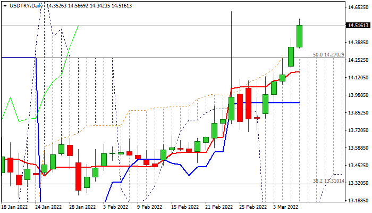Select the 13.18985 price axis label

358,201
